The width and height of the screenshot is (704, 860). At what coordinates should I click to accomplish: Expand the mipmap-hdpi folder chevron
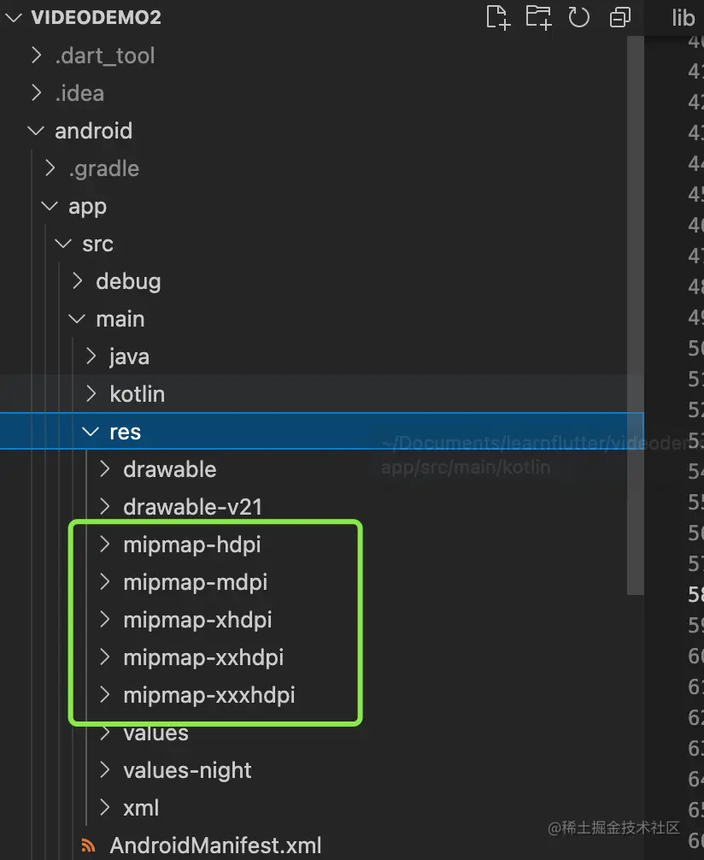105,545
